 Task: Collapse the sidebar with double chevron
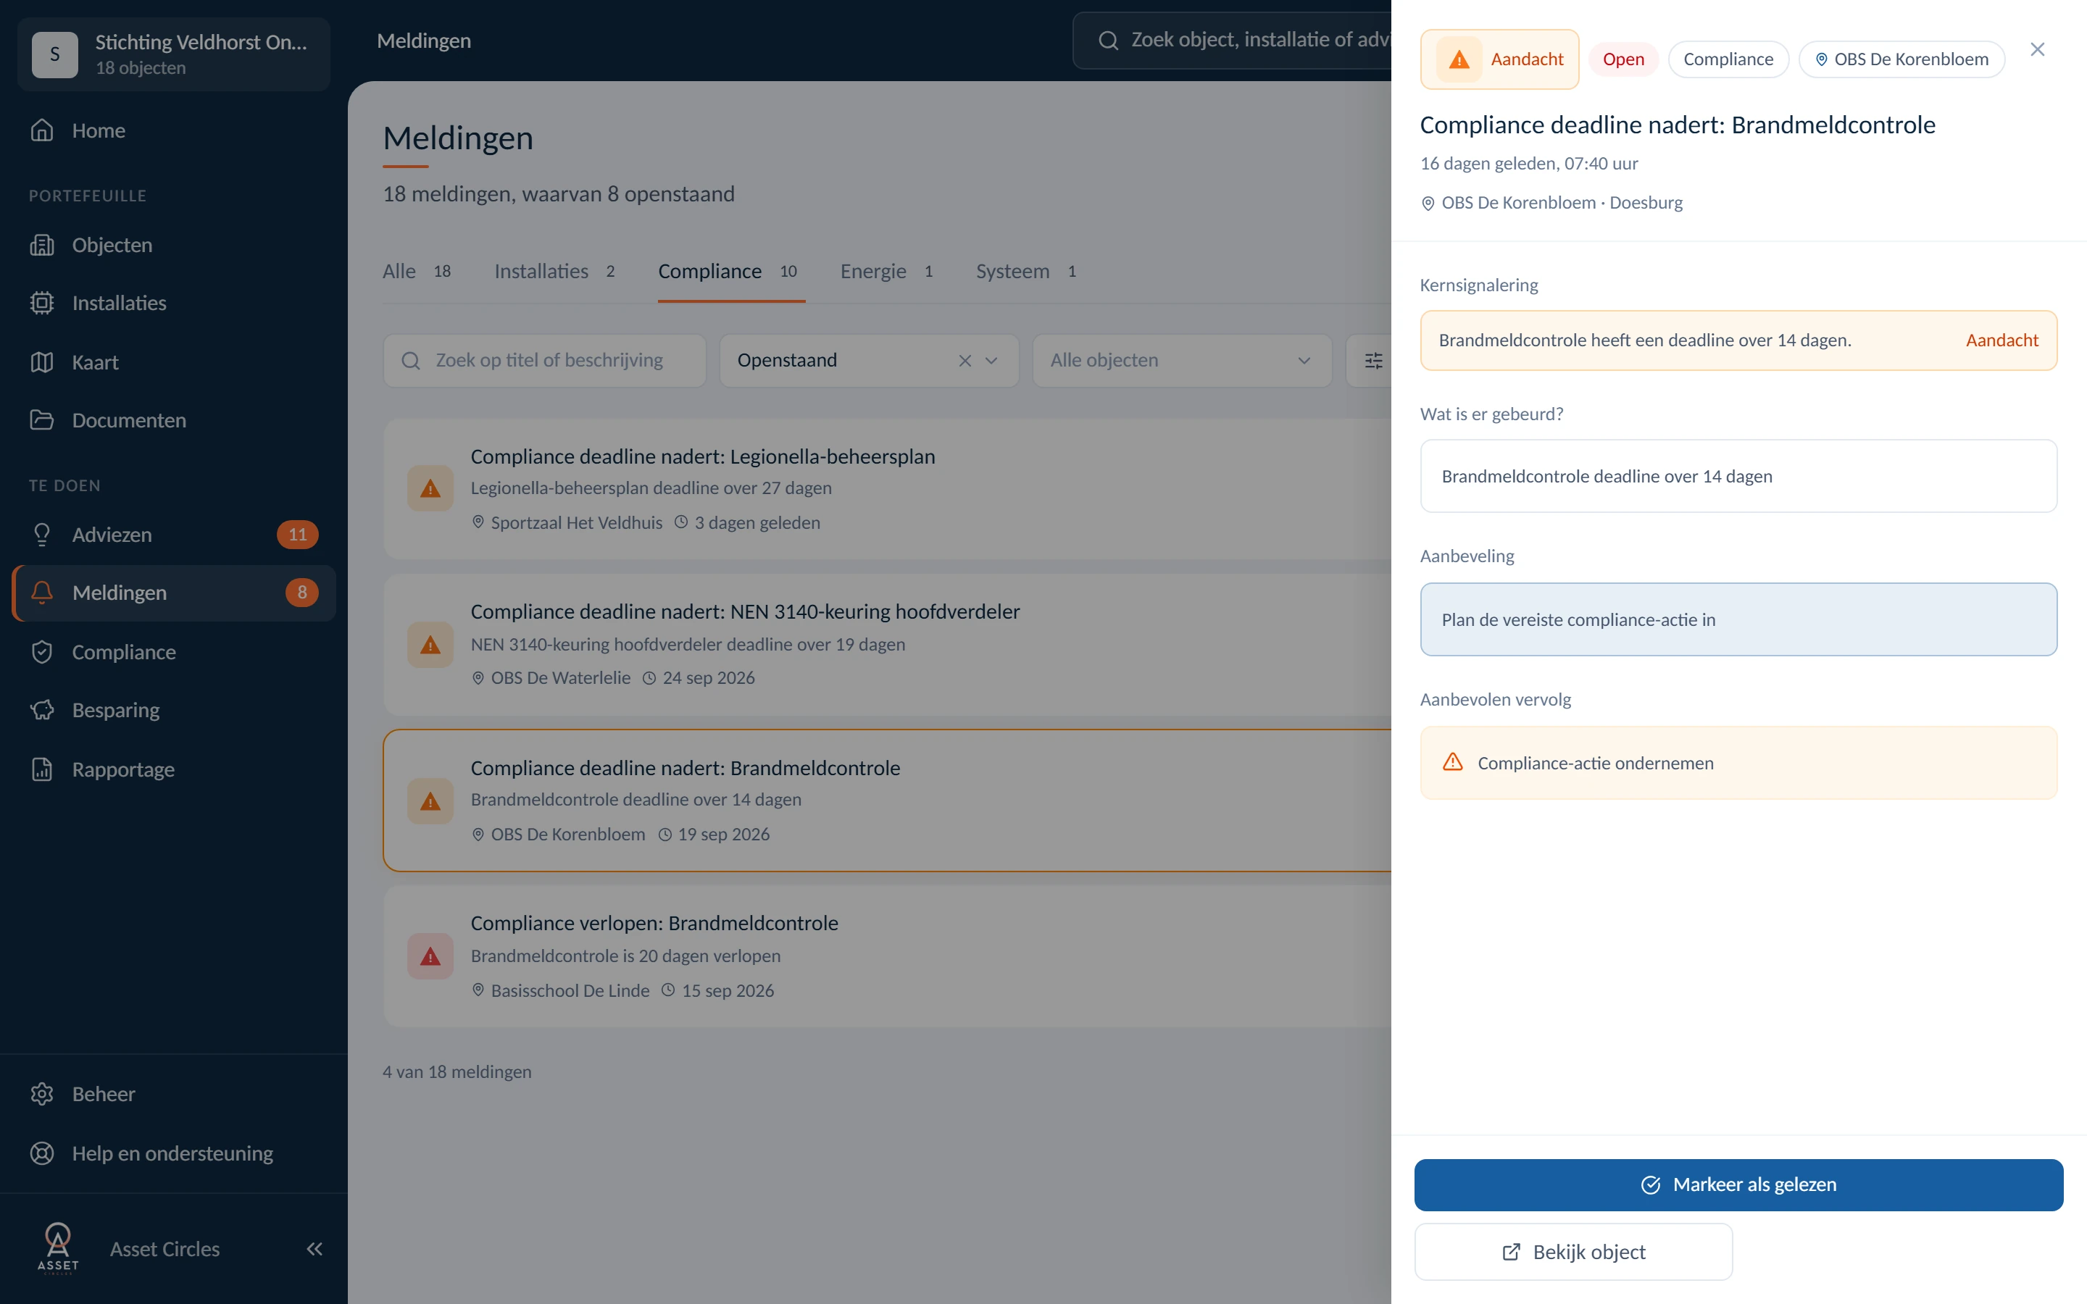(x=314, y=1249)
